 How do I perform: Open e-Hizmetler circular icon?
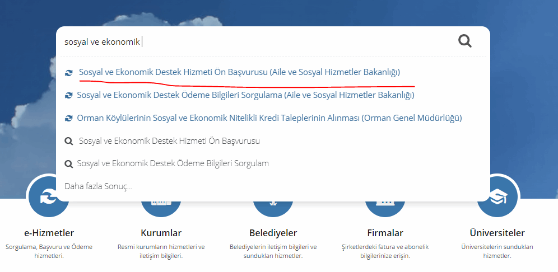pyautogui.click(x=49, y=196)
